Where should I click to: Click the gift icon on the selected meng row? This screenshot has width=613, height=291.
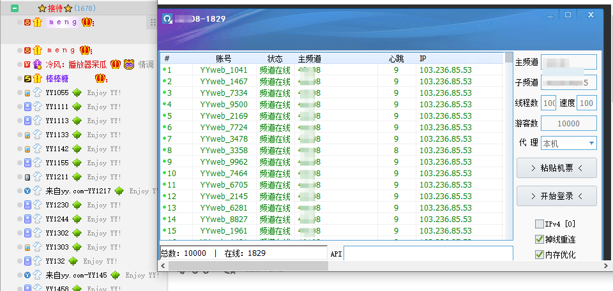tap(37, 23)
